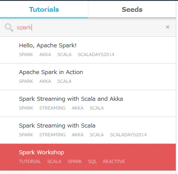Click AKKA tag under Hello, Apache Spark!
This screenshot has height=174, width=178.
click(45, 54)
